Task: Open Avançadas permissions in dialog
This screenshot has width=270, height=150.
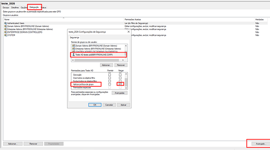Action: (119, 93)
